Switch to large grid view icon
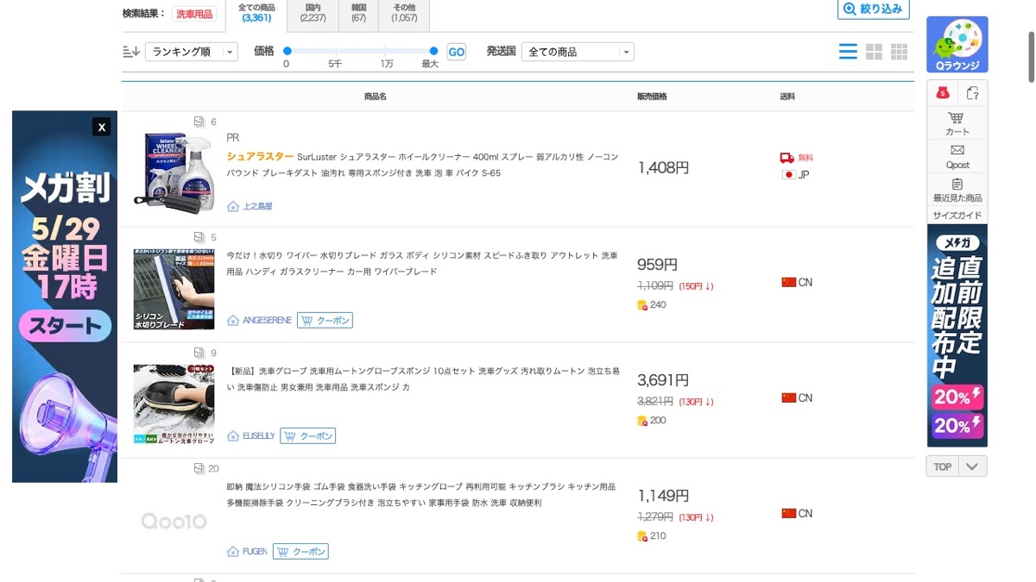Image resolution: width=1036 pixels, height=582 pixels. point(874,52)
